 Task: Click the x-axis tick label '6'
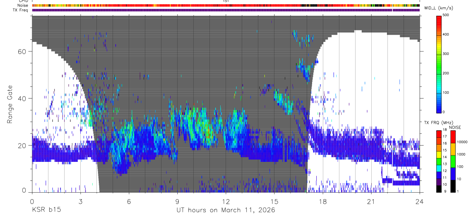click(x=129, y=201)
